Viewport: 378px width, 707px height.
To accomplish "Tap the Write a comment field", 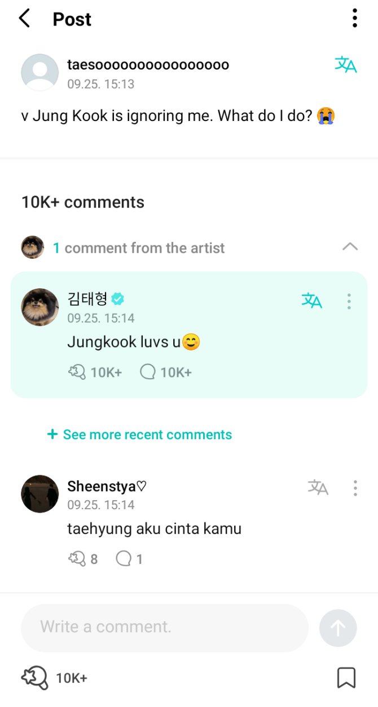I will pos(164,627).
